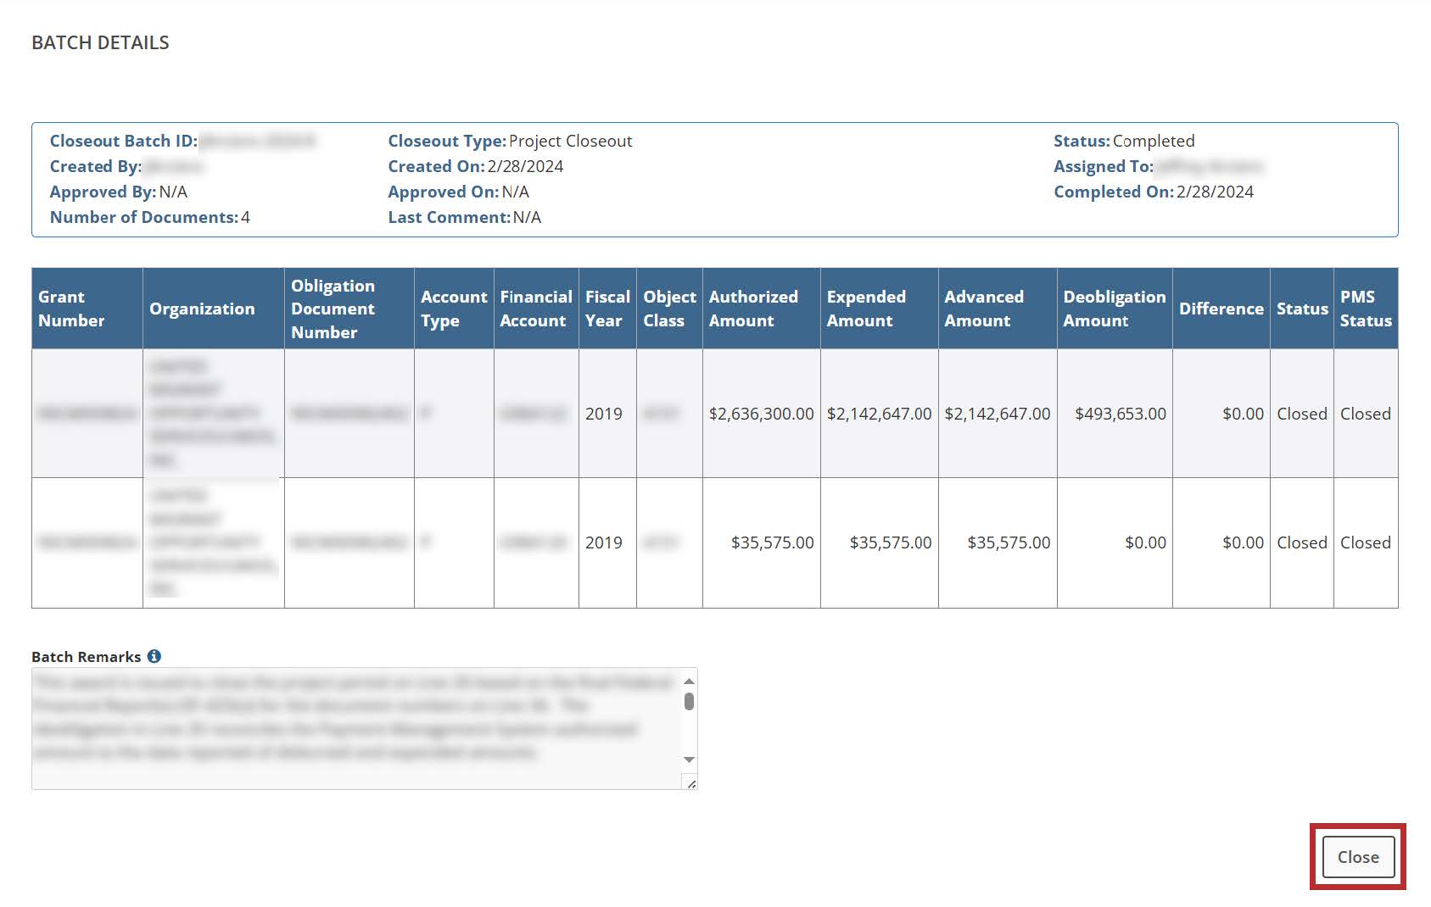Click the text area resize handle
This screenshot has width=1431, height=907.
click(690, 783)
